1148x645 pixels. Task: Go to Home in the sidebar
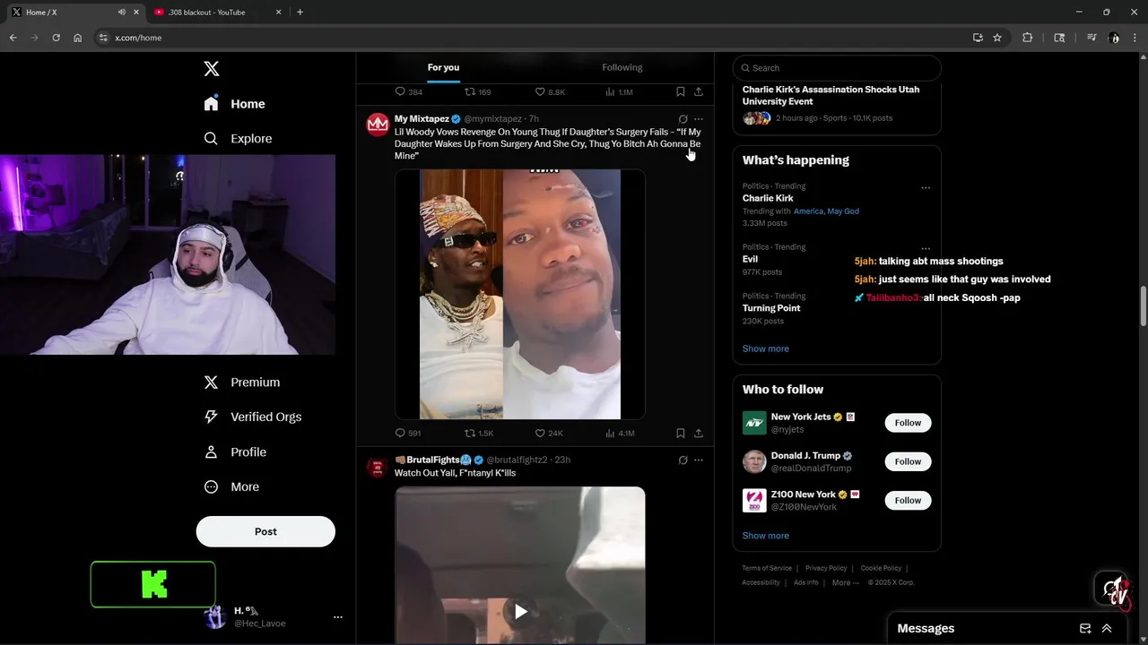234,104
